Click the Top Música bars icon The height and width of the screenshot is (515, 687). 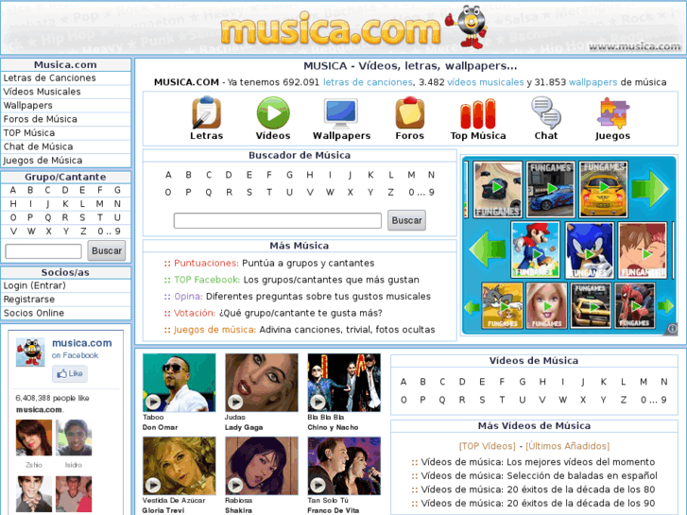pyautogui.click(x=477, y=114)
